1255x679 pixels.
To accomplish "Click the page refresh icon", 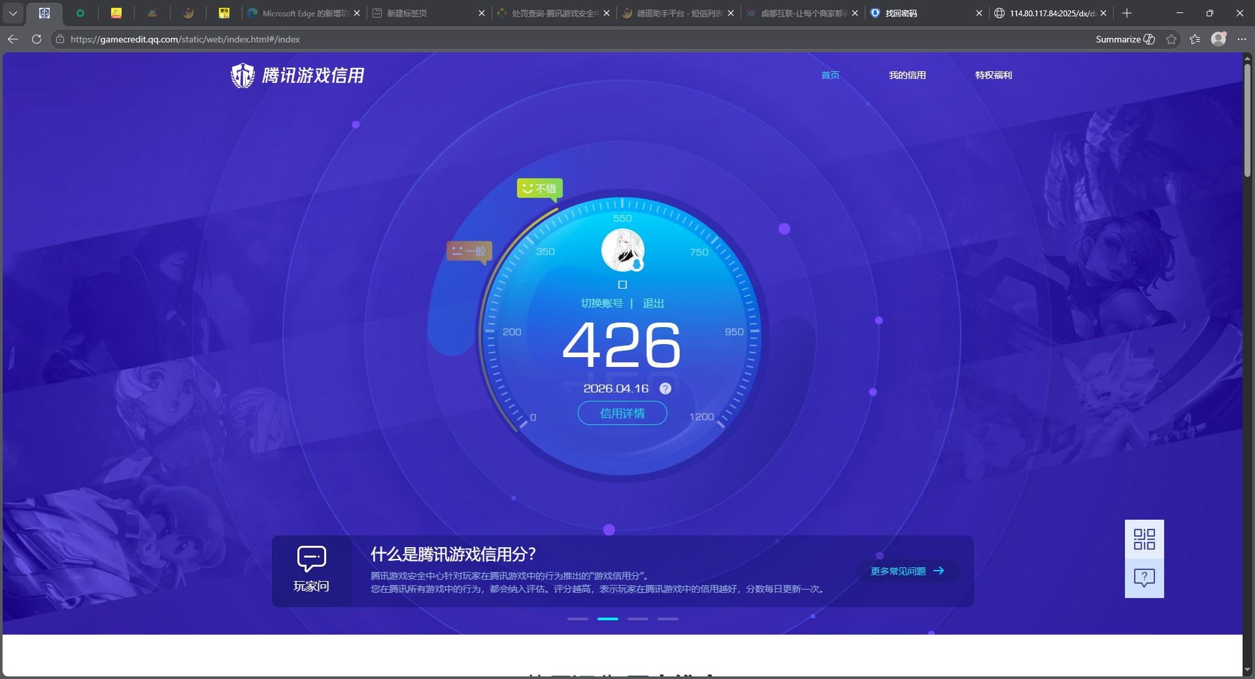I will click(x=36, y=39).
